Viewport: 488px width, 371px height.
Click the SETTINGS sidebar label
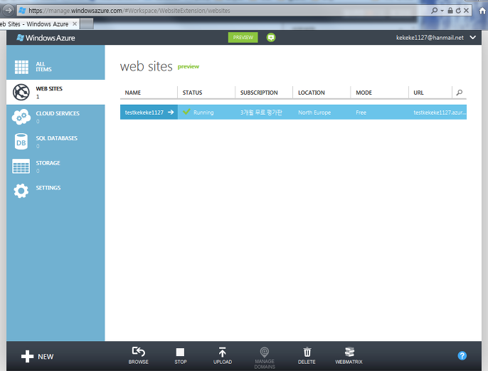click(x=48, y=188)
